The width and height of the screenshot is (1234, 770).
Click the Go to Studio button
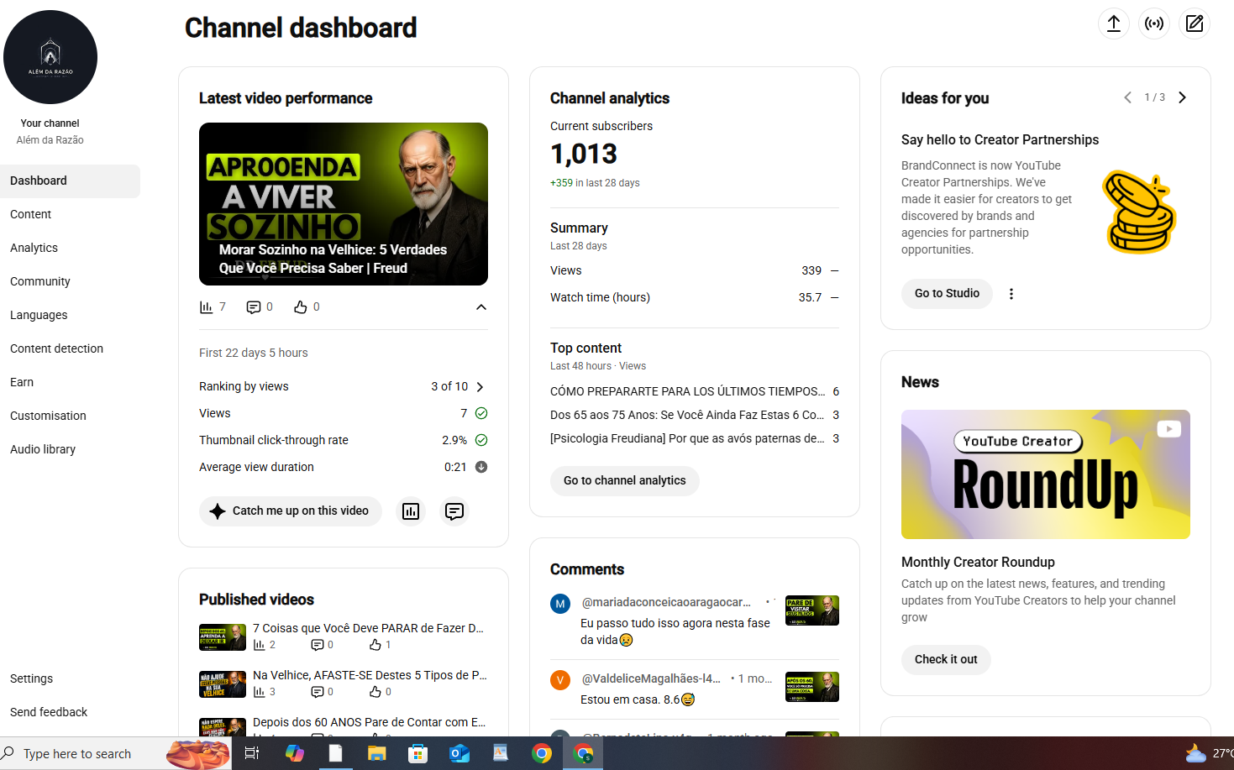[947, 293]
